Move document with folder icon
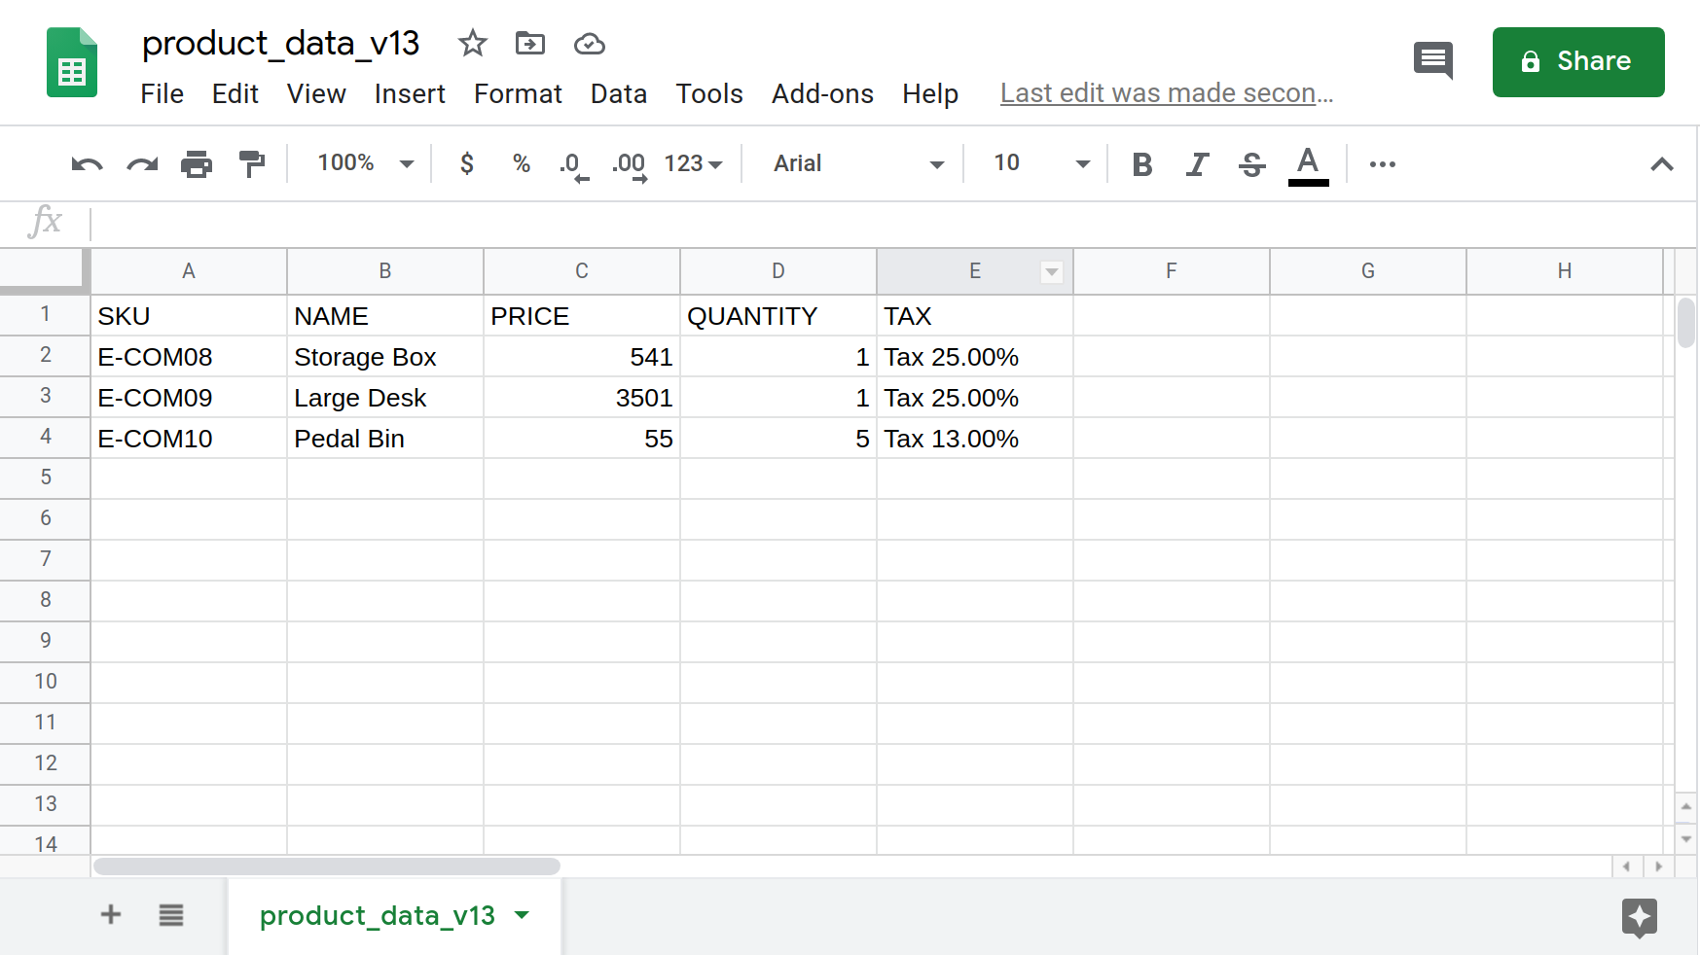Image resolution: width=1700 pixels, height=955 pixels. [530, 44]
